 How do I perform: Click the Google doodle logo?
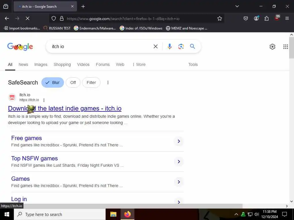[x=20, y=47]
